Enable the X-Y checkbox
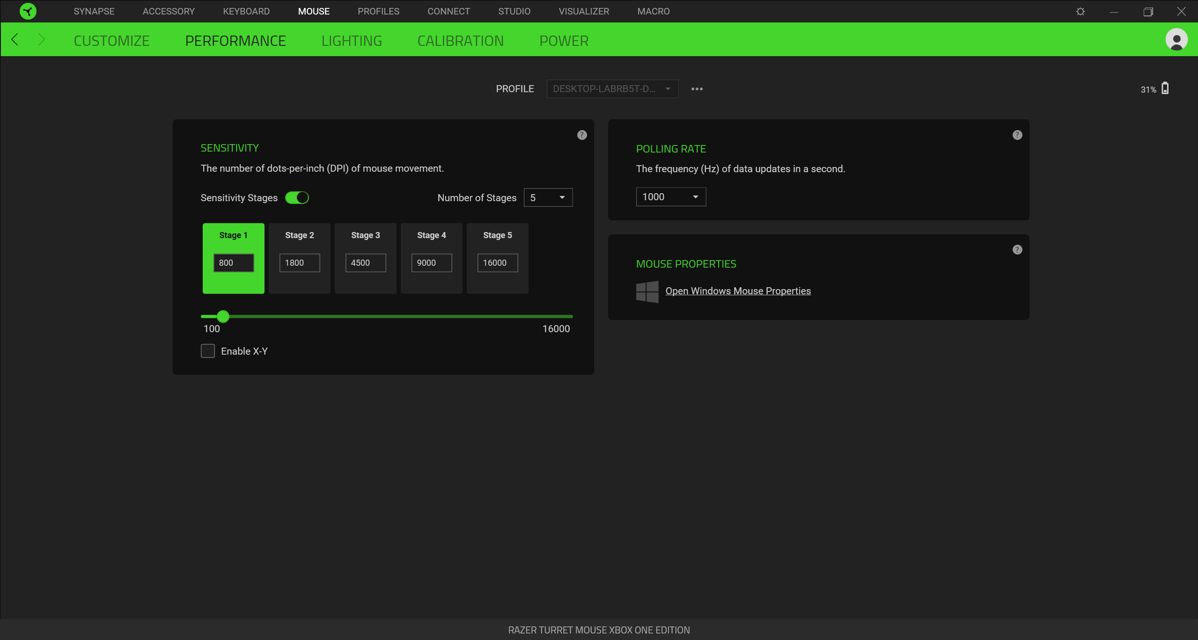 click(208, 351)
